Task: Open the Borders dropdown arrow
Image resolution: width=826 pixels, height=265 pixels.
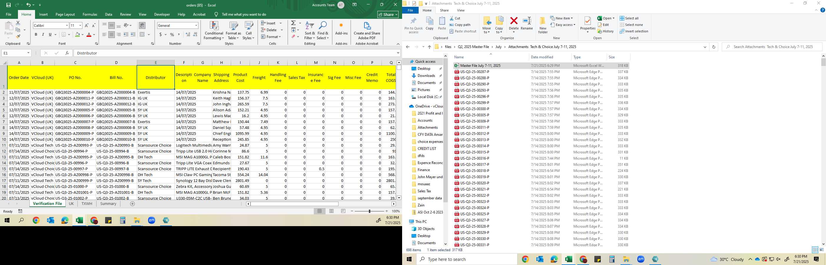Action: (69, 35)
